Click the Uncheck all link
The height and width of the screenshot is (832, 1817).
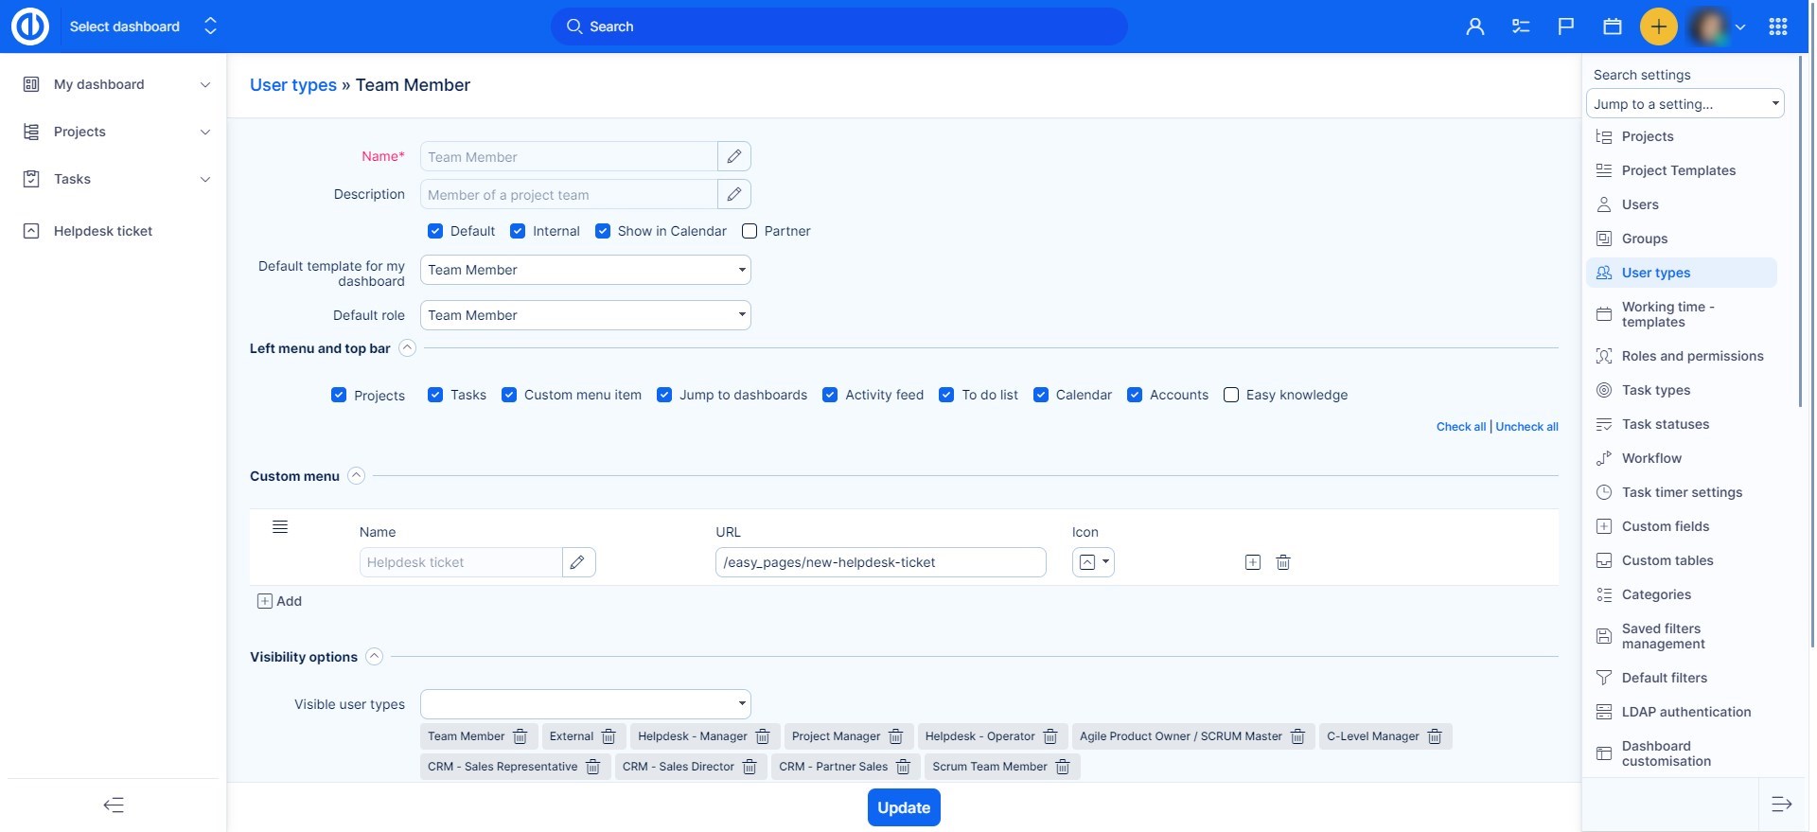point(1526,427)
